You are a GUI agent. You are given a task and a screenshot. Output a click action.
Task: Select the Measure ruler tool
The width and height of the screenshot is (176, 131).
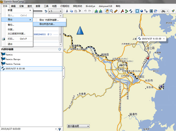116,11
